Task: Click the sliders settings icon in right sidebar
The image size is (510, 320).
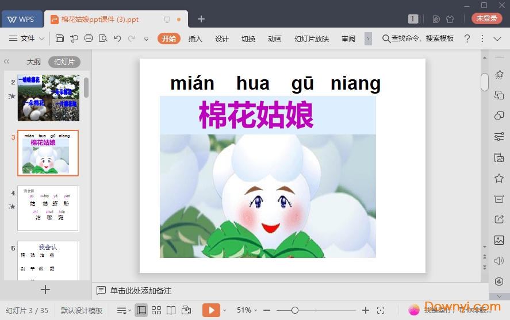Action: [x=499, y=137]
